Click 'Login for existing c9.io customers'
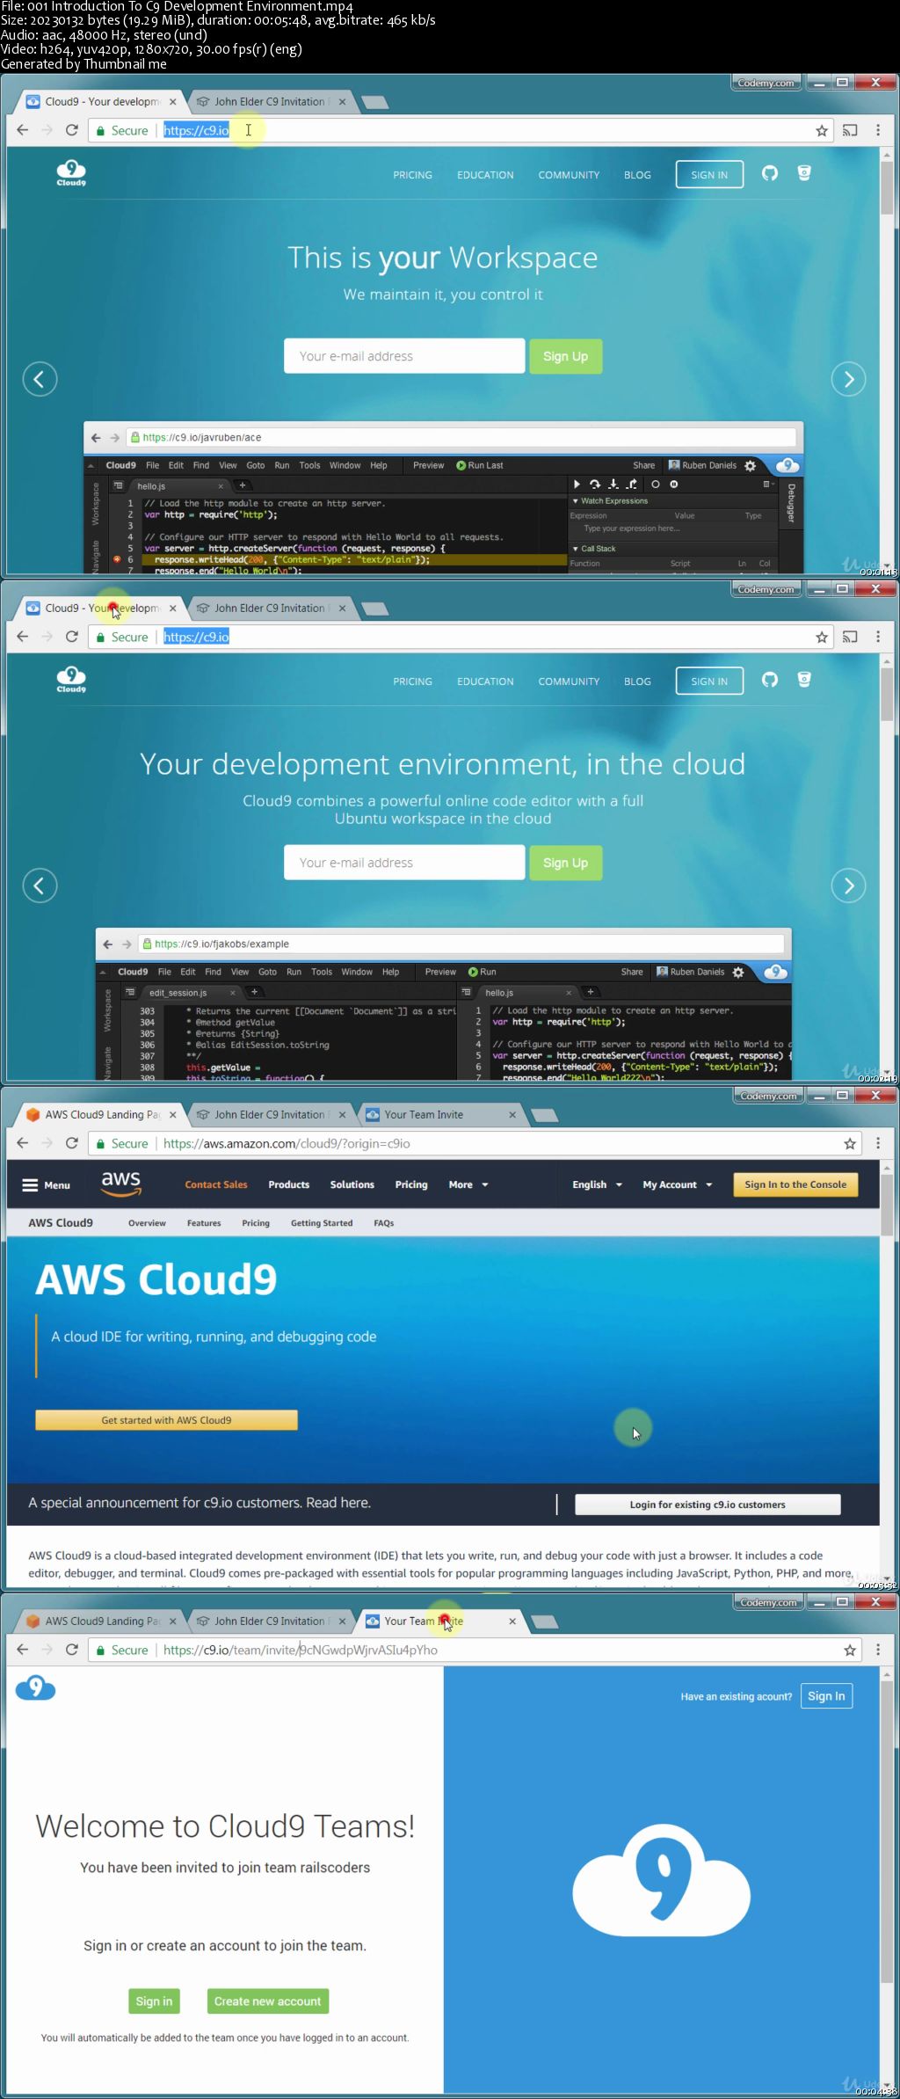Viewport: 900px width, 2099px height. [x=708, y=1505]
